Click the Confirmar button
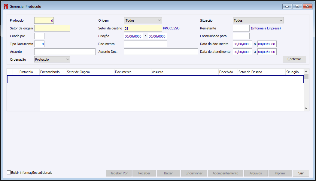Viewport: 316px width, 181px height. (x=294, y=59)
